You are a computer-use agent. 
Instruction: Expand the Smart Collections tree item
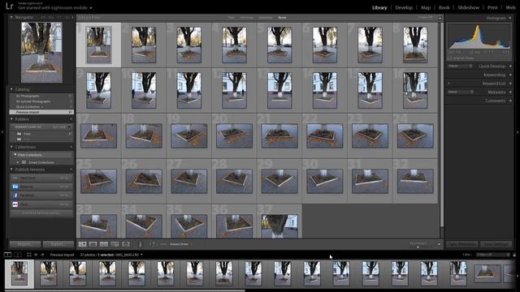18,162
